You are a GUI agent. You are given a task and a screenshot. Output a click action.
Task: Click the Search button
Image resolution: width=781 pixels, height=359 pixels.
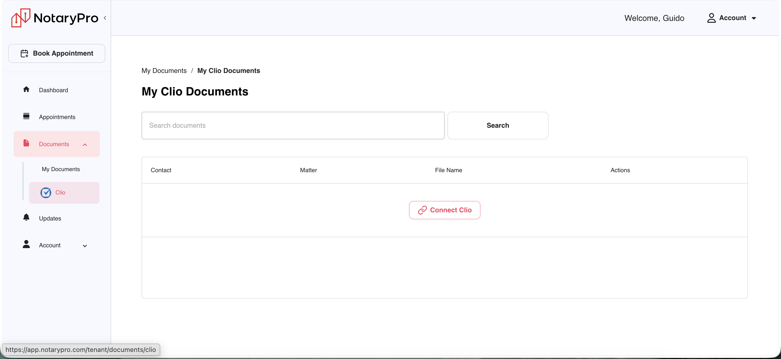[x=498, y=126]
